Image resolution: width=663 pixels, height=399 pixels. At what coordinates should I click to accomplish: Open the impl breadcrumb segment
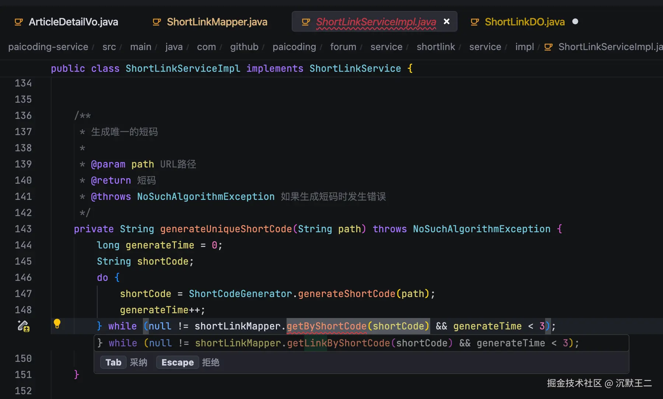tap(525, 47)
